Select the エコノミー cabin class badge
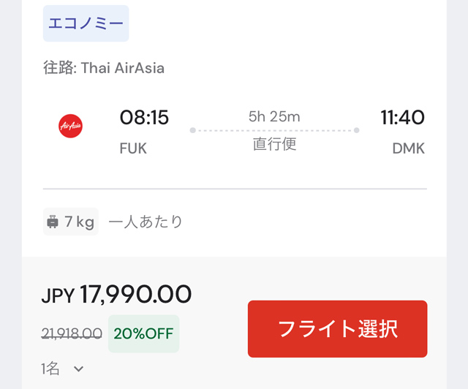468x389 pixels. pyautogui.click(x=86, y=23)
